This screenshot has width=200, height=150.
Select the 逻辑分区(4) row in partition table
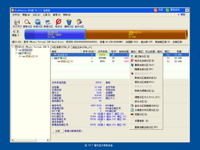point(120,61)
